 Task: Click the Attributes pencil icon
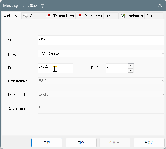(x=123, y=16)
